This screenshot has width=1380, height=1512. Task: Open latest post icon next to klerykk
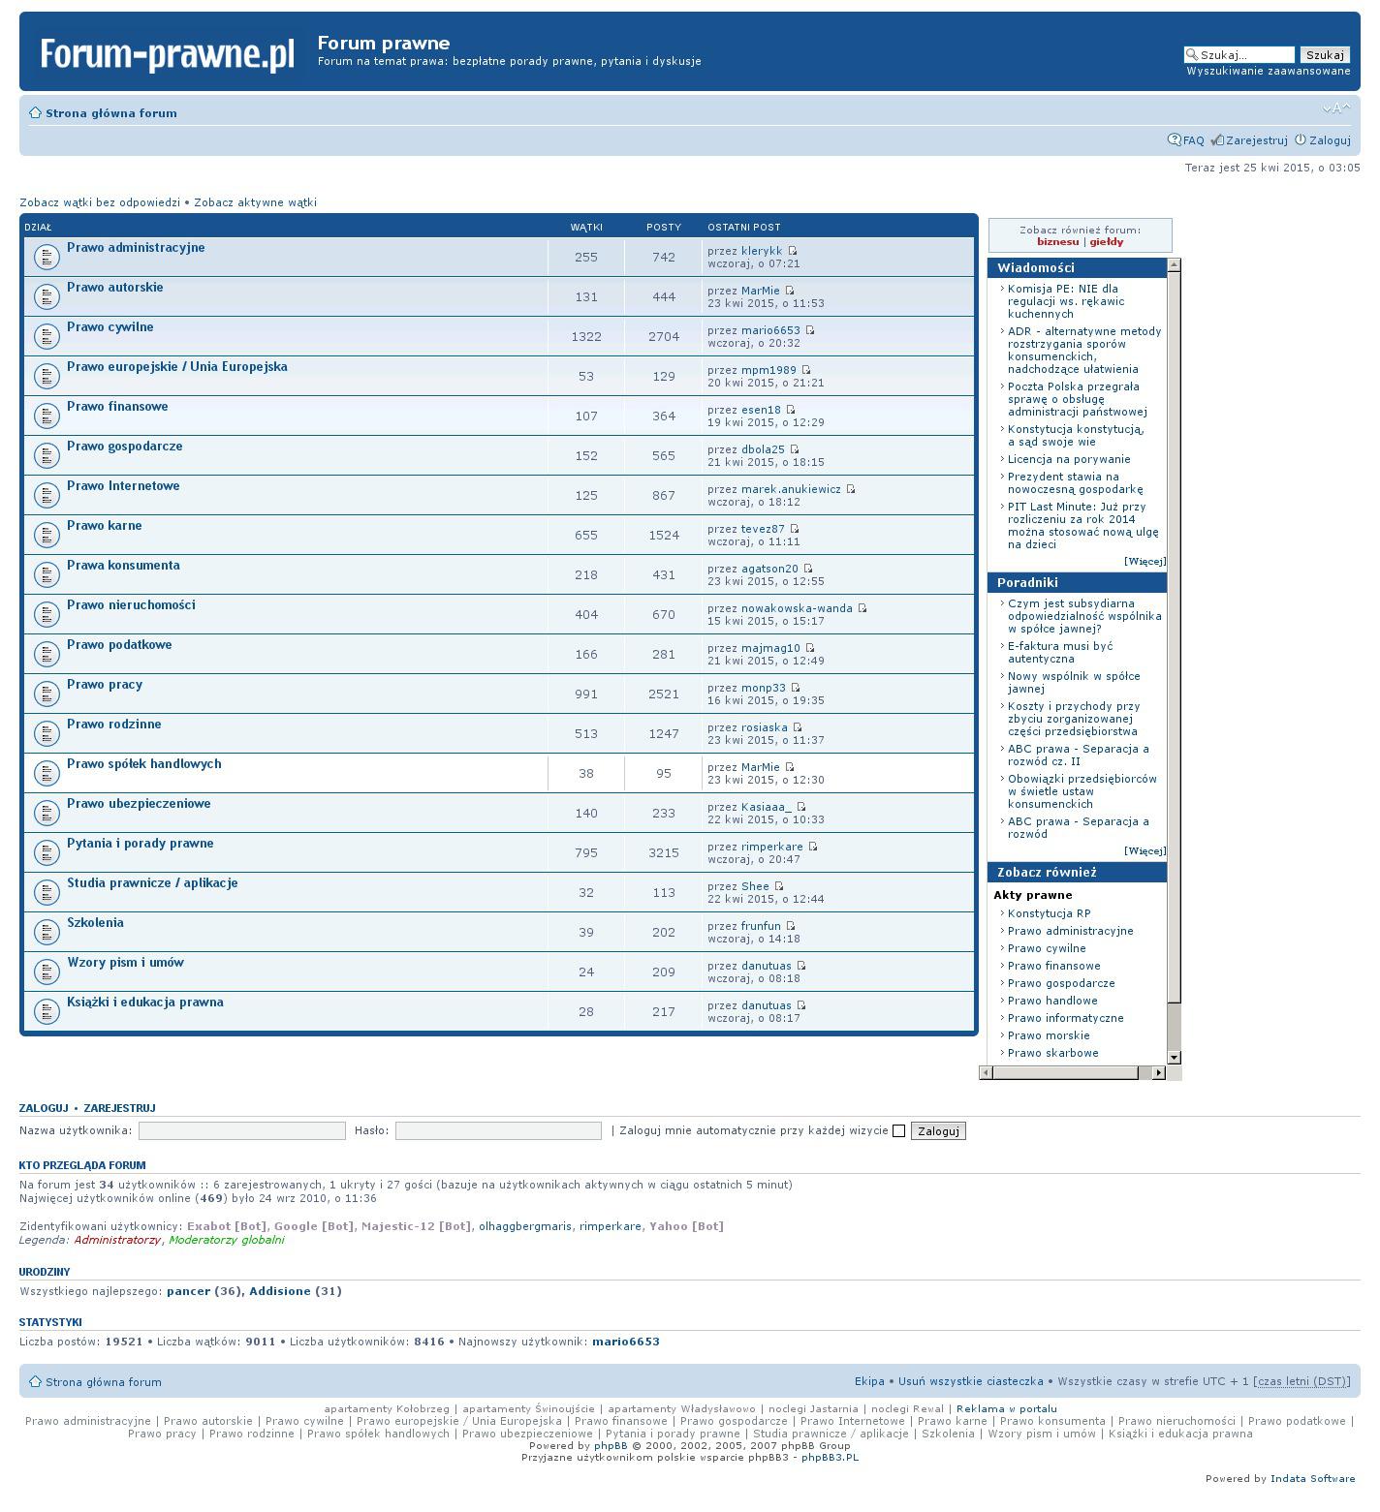click(793, 252)
